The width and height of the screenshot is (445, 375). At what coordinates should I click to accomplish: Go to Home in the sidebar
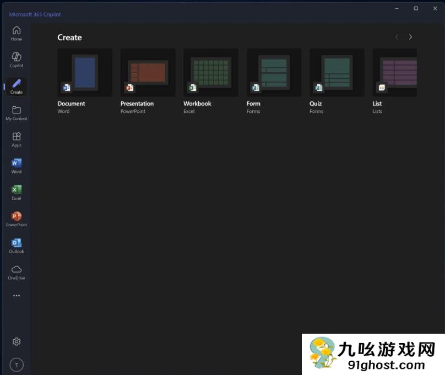[x=16, y=32]
